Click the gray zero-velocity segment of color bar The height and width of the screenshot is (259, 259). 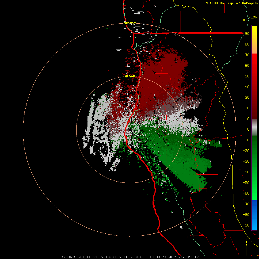click(254, 127)
